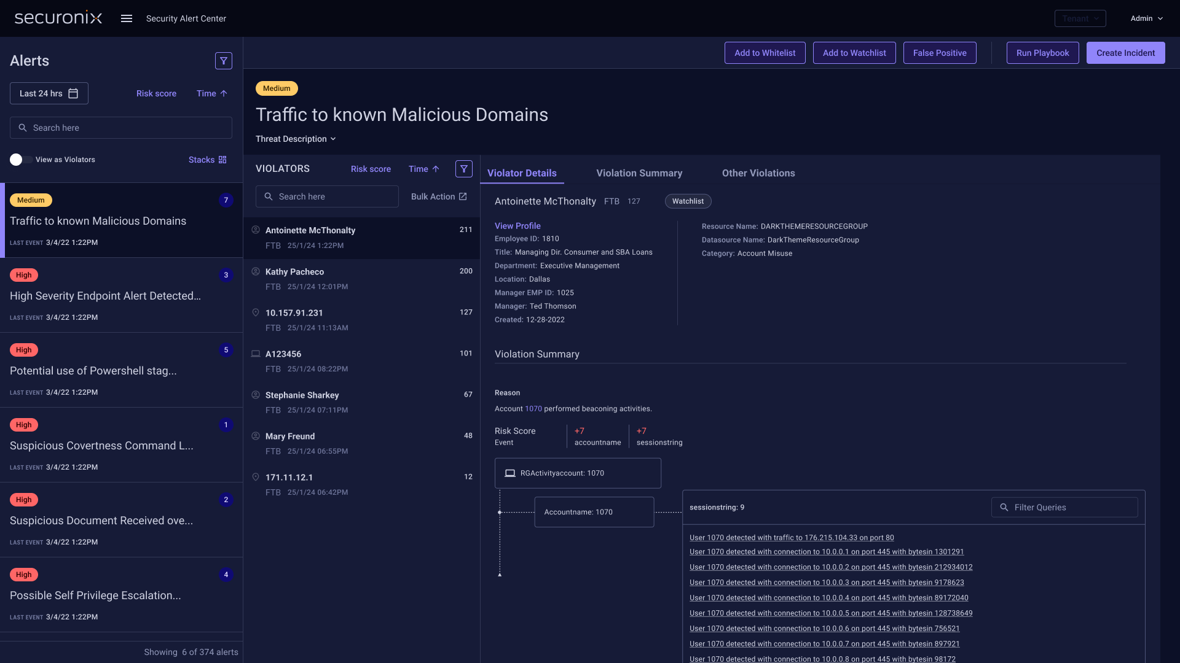
Task: Expand the Threat Description section
Action: coord(296,139)
